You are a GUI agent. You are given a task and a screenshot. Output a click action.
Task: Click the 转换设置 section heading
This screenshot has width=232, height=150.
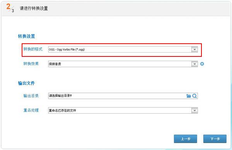pyautogui.click(x=26, y=36)
